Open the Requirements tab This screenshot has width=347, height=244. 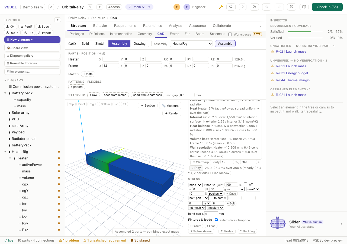pos(125,26)
